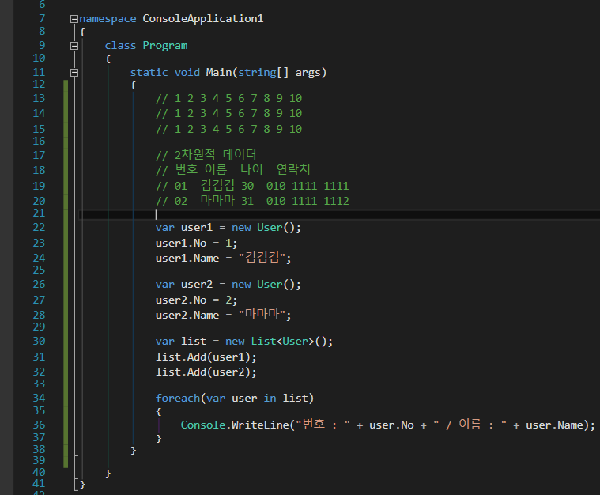The width and height of the screenshot is (600, 495).
Task: Click the comment on line 13
Action: click(228, 98)
